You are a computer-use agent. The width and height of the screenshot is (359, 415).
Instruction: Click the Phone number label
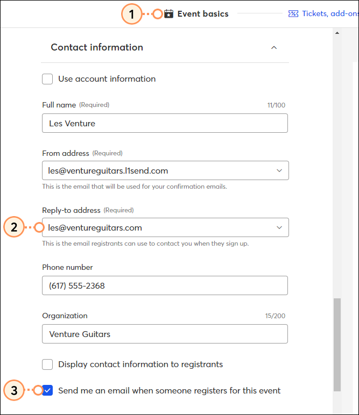coord(68,267)
